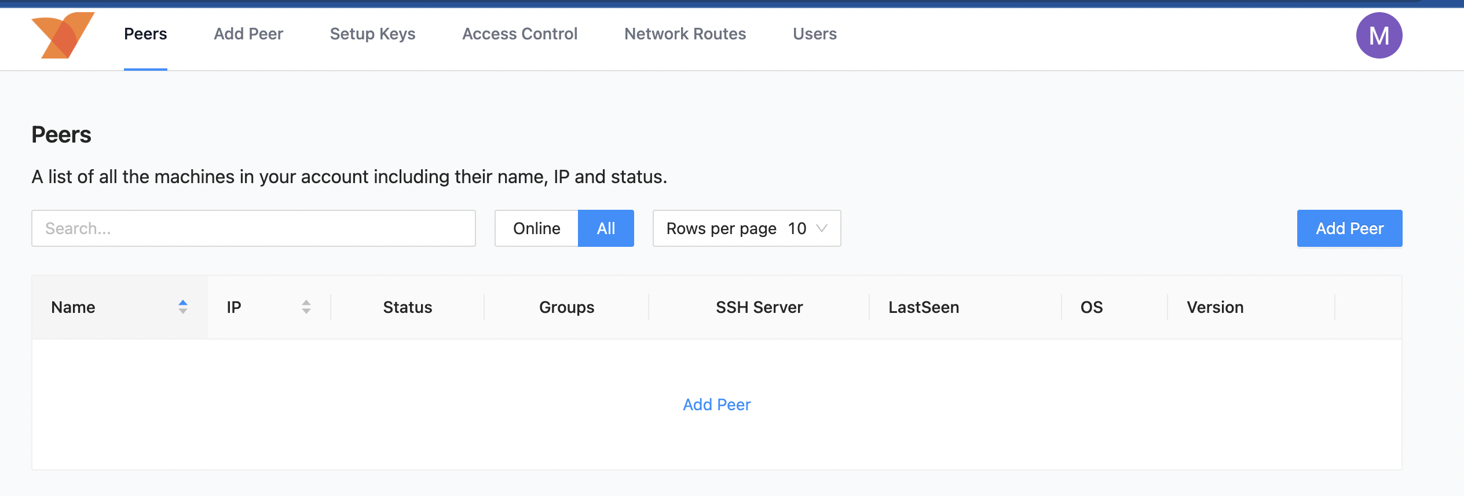Open the Users tab

[814, 34]
